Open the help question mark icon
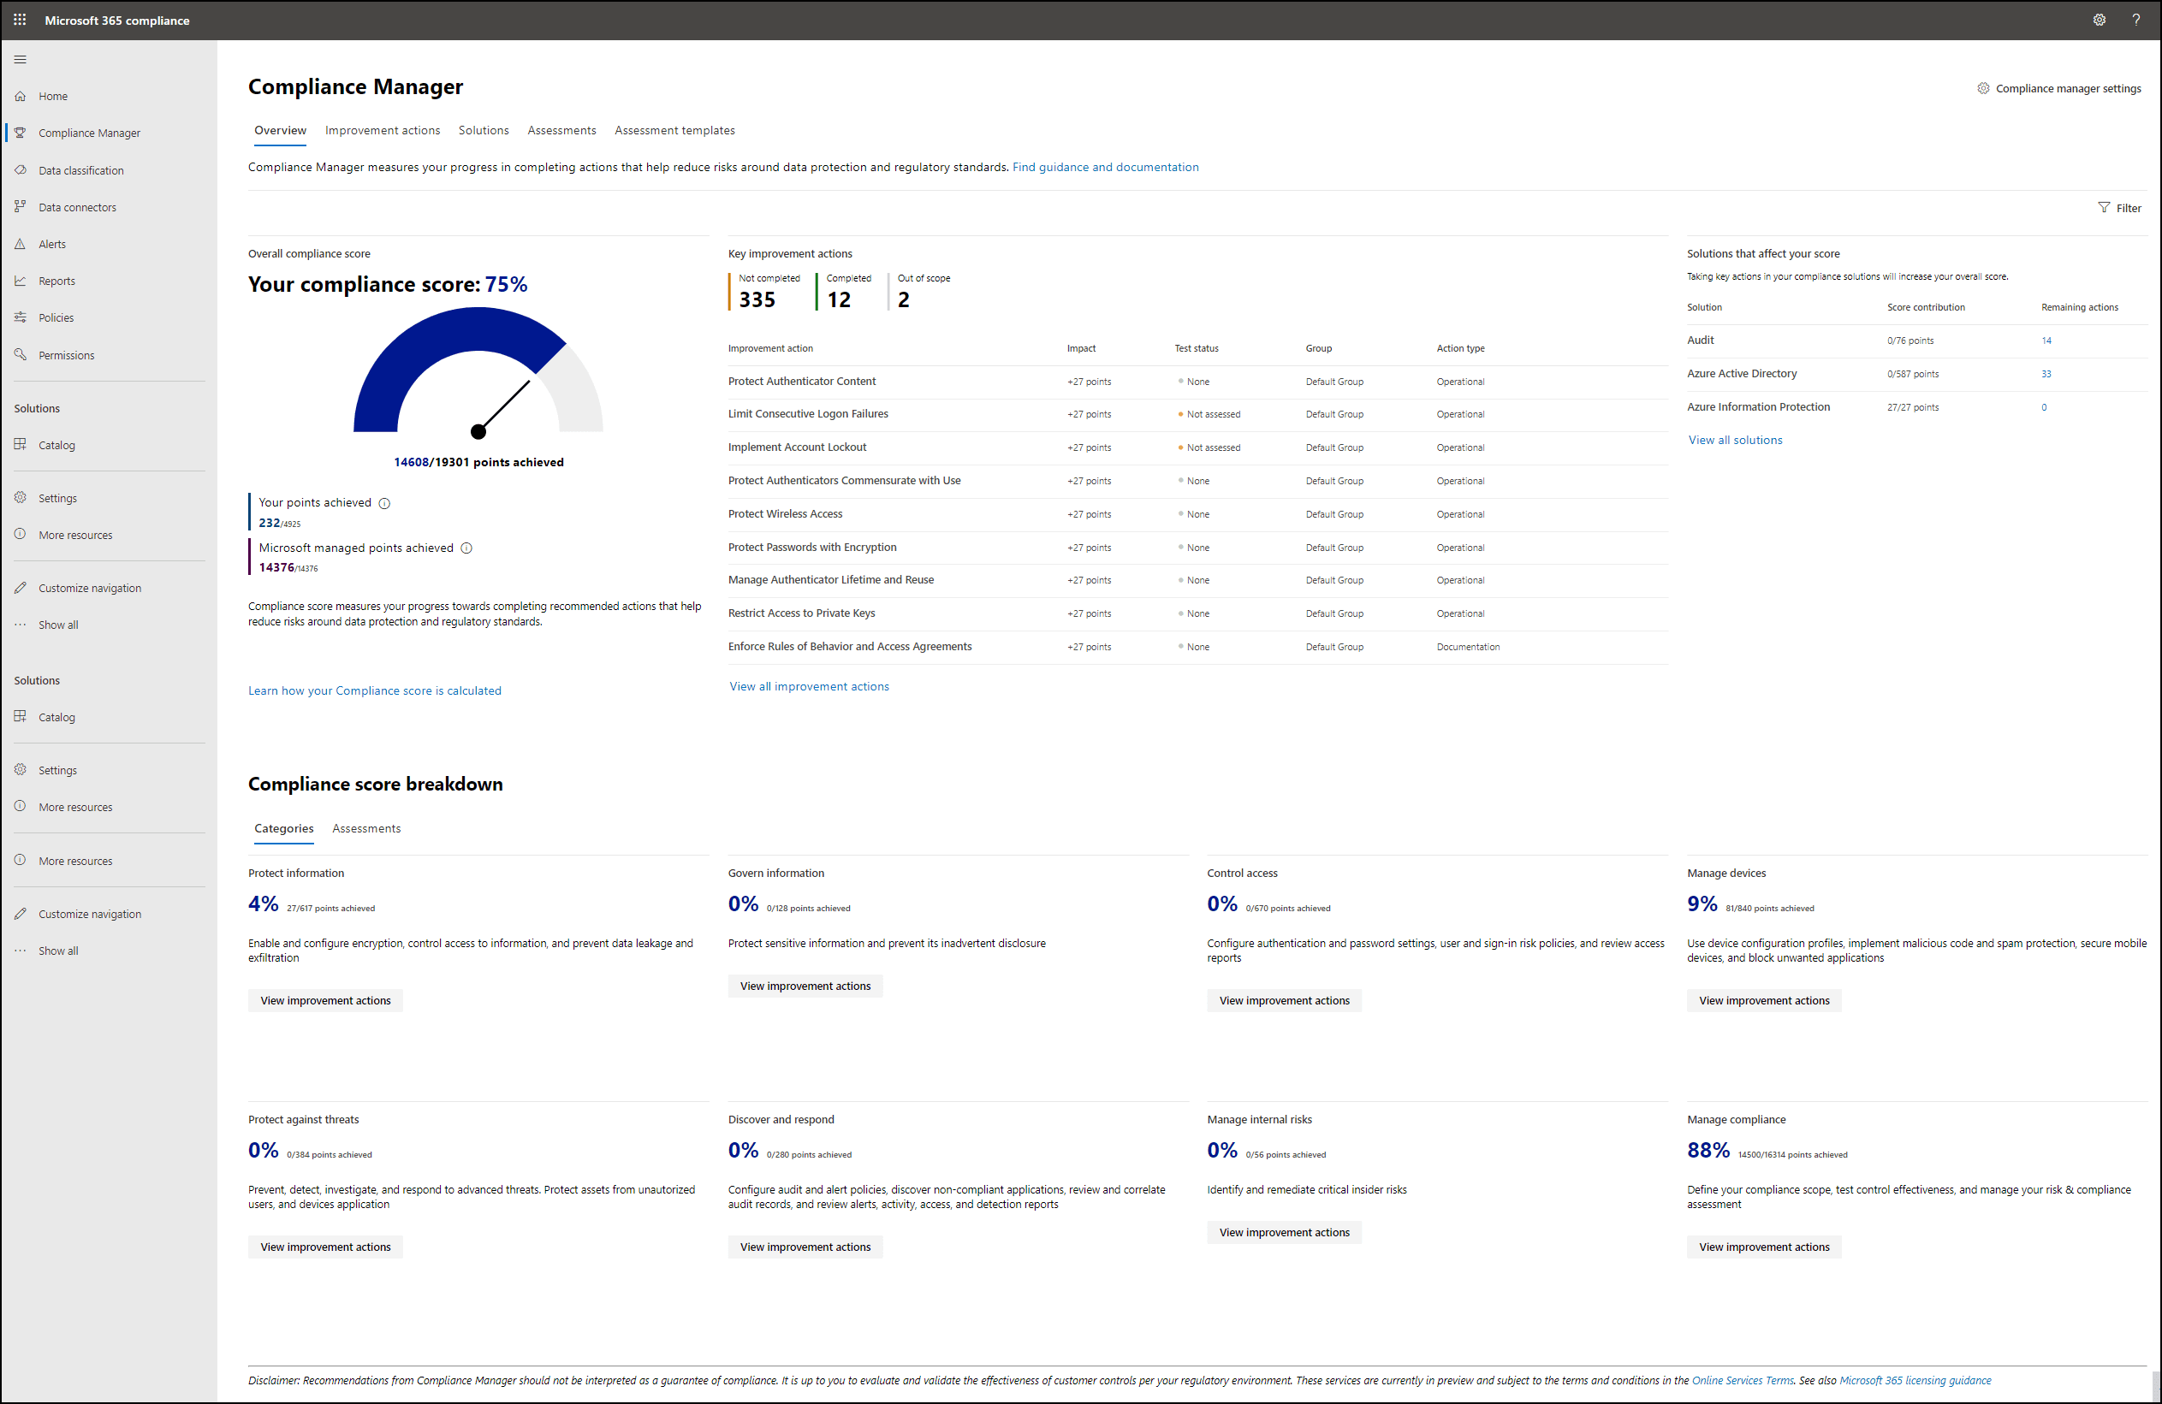 click(2135, 19)
